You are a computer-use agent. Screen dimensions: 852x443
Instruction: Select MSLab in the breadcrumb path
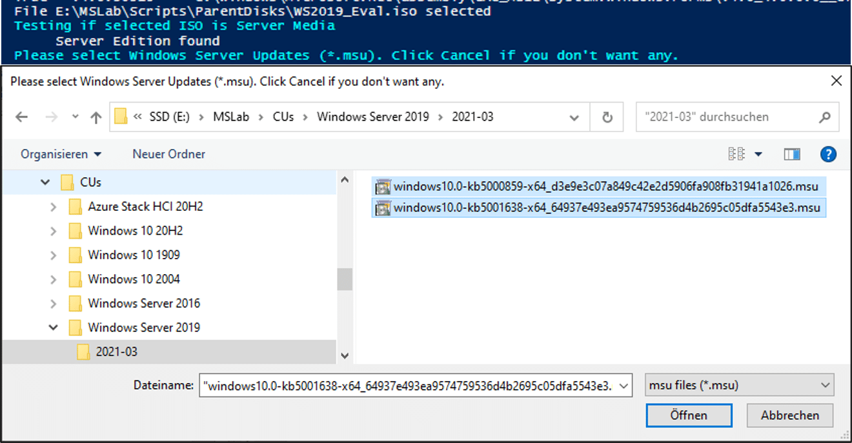coord(230,117)
